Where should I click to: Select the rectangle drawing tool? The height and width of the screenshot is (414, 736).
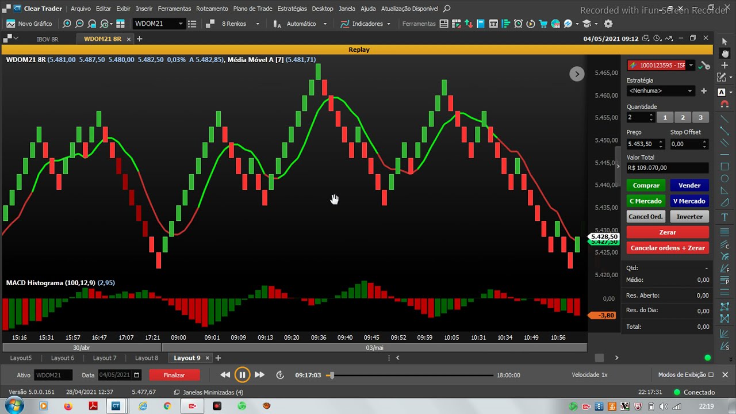[x=724, y=166]
